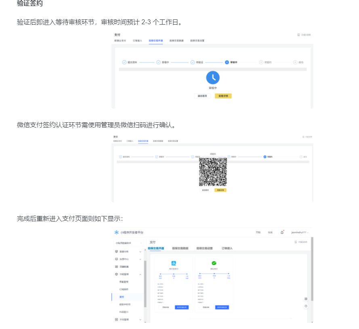Image resolution: width=359 pixels, height=329 pixels.
Task: Select 订单接入 tab in the developer platform screenshot
Action: (227, 248)
